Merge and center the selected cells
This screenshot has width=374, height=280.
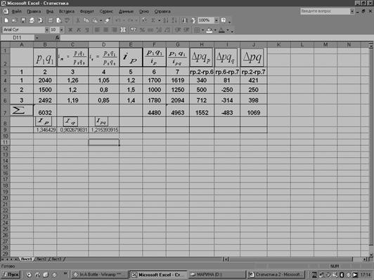point(123,30)
